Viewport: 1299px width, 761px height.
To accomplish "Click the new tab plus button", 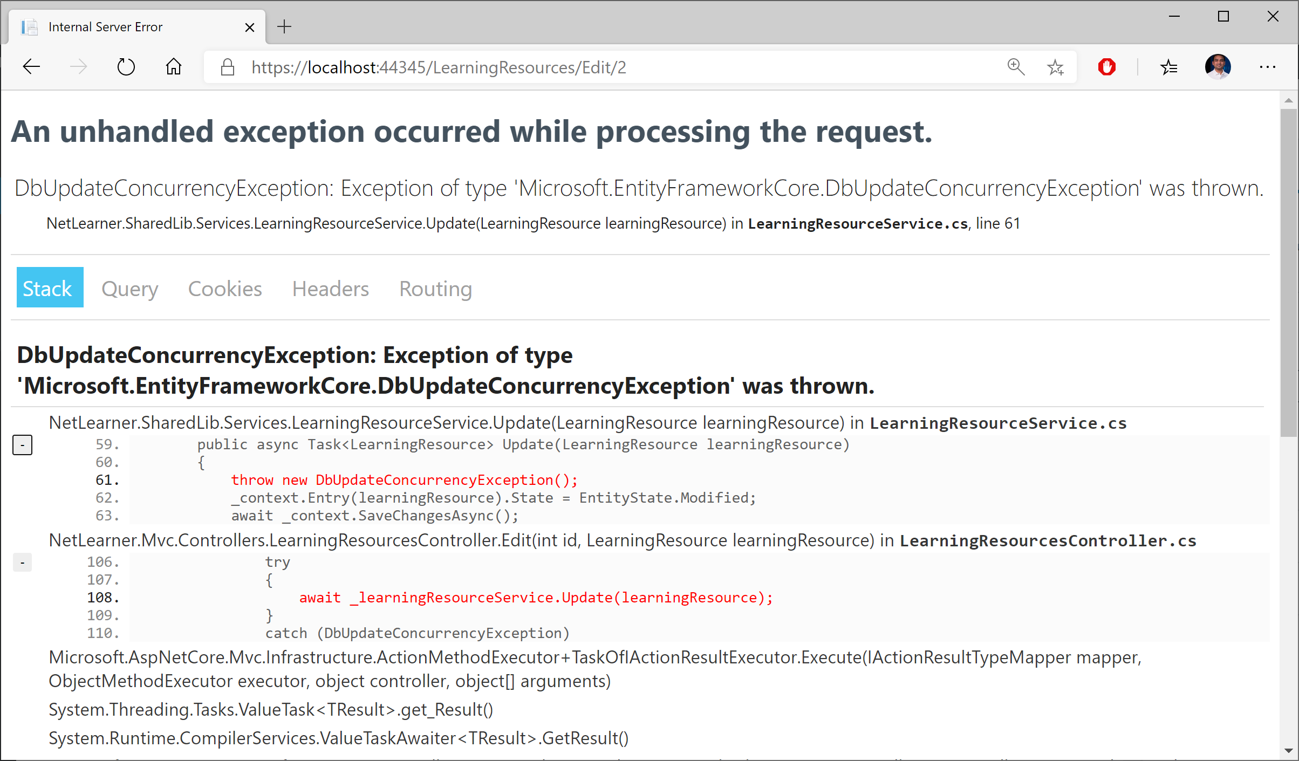I will tap(283, 27).
